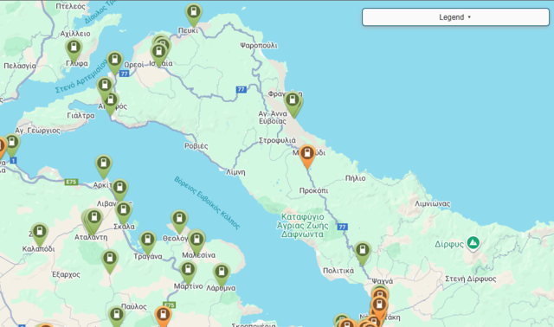Click the green charger pin north of Ψαχνά
Image resolution: width=554 pixels, height=327 pixels.
pyautogui.click(x=363, y=253)
